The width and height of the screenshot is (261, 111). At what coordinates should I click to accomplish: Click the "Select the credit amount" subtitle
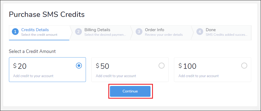39,35
